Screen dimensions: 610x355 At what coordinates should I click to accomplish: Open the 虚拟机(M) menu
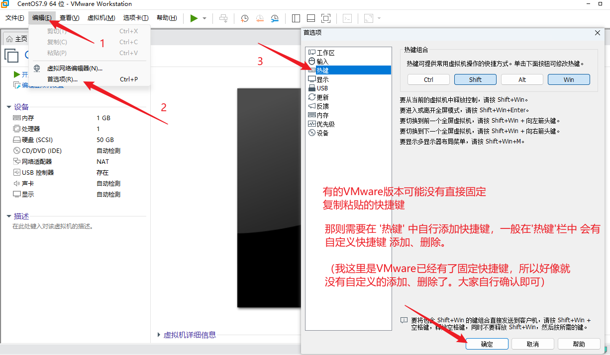101,18
